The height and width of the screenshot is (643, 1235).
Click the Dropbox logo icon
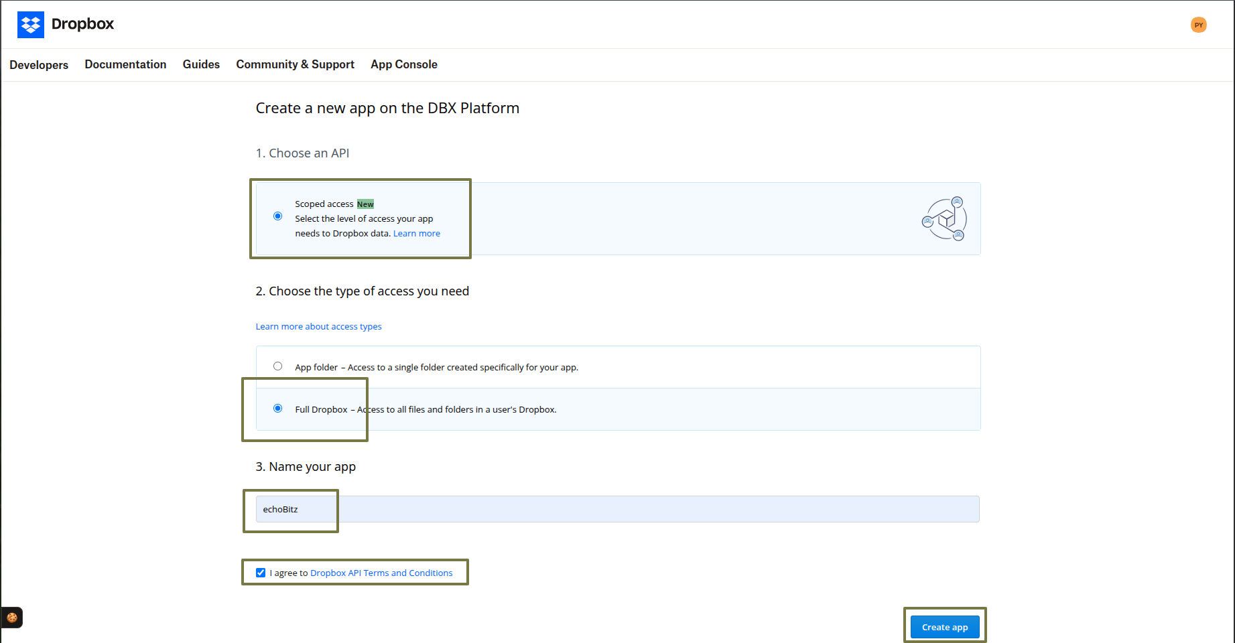click(x=31, y=25)
